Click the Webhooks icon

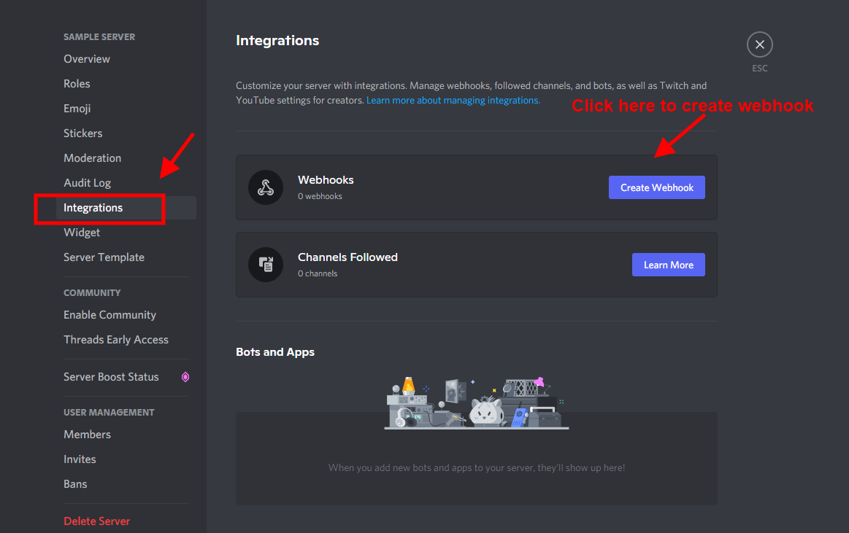(265, 187)
